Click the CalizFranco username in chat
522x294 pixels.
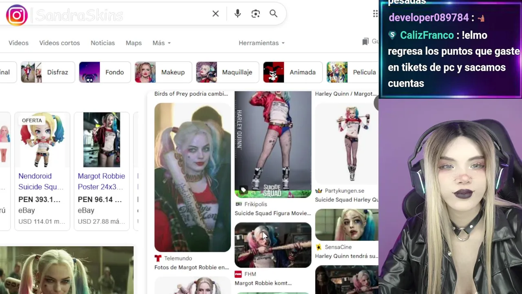point(427,35)
